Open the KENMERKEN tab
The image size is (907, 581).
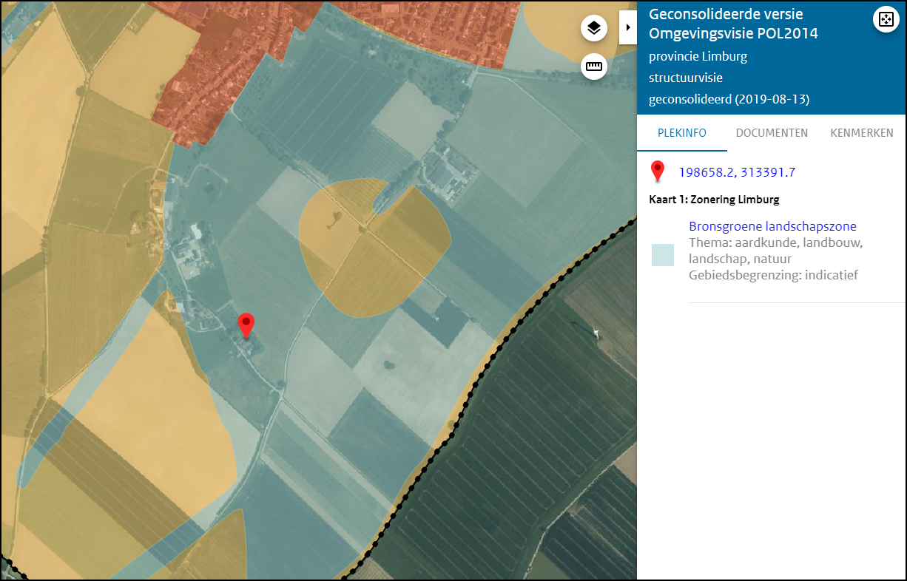pos(862,133)
